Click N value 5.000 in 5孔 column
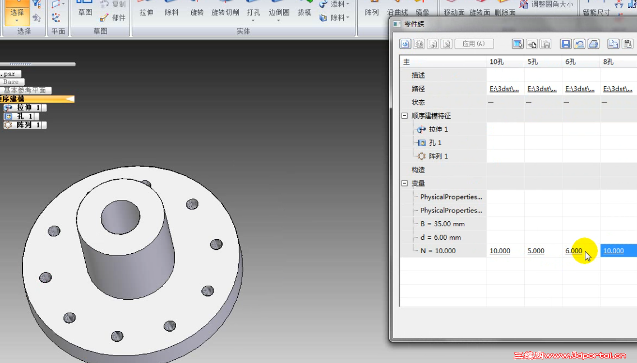637x363 pixels. tap(536, 251)
